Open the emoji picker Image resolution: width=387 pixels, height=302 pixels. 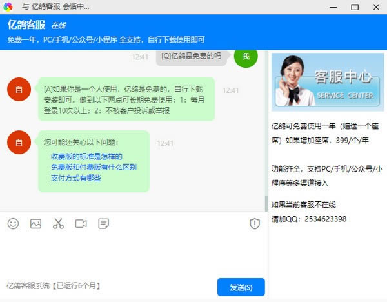14,223
